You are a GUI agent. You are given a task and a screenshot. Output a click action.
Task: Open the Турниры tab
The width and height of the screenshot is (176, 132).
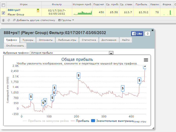point(28,40)
